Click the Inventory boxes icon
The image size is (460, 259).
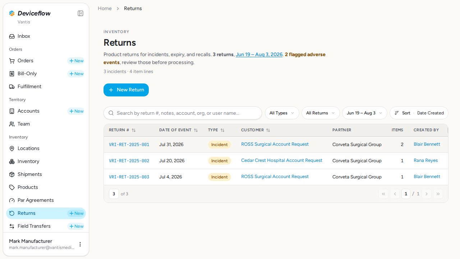tap(12, 162)
